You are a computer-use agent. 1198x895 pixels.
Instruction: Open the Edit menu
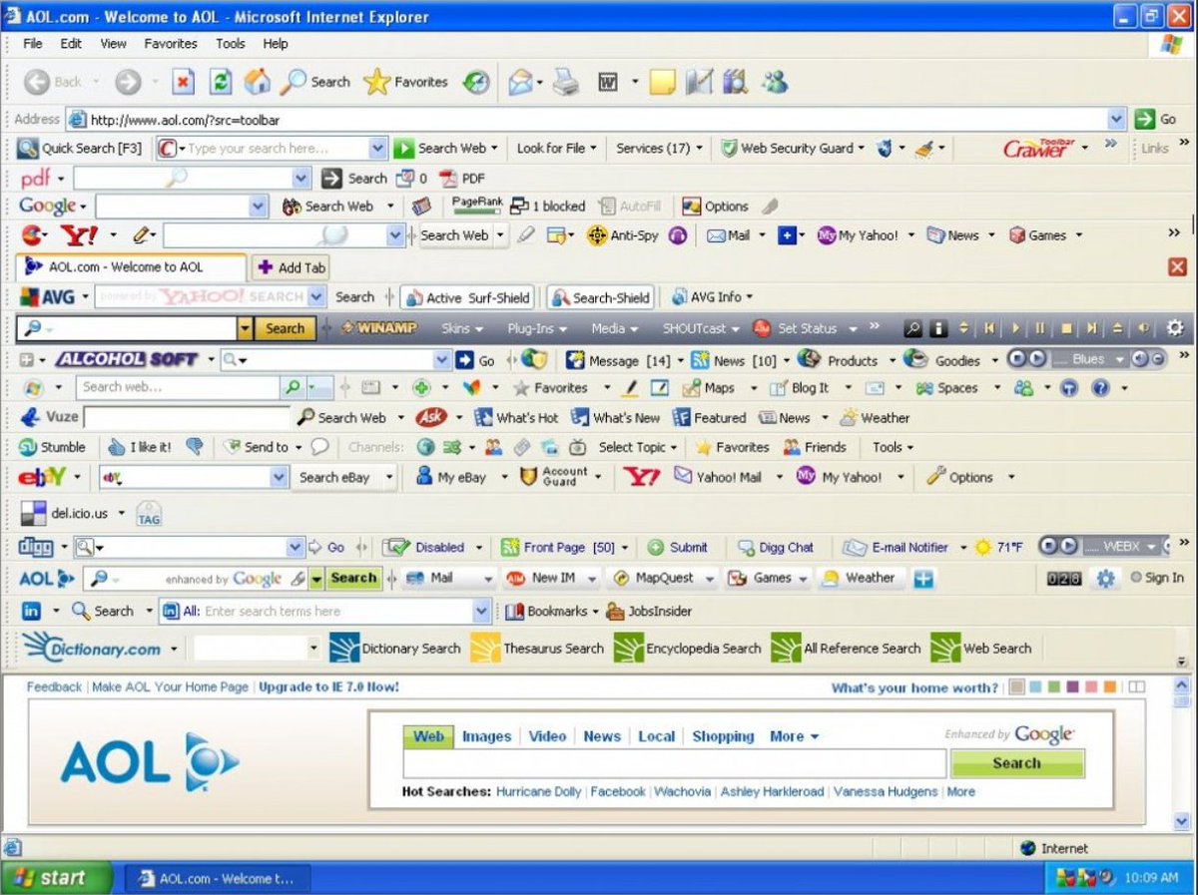(x=71, y=44)
